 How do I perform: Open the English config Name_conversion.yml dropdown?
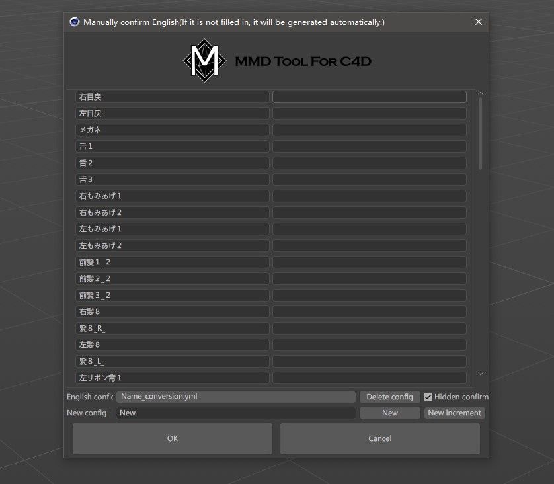point(235,397)
